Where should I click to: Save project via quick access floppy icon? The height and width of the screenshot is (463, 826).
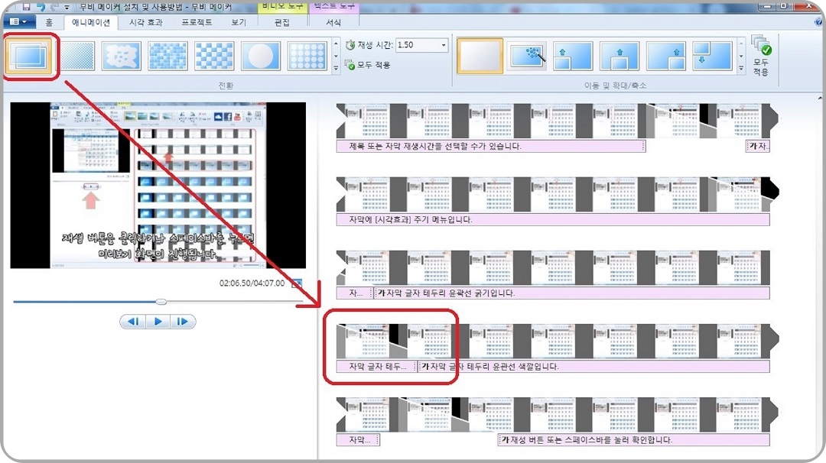click(26, 7)
